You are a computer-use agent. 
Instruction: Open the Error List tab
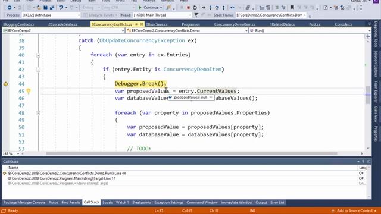click(277, 202)
